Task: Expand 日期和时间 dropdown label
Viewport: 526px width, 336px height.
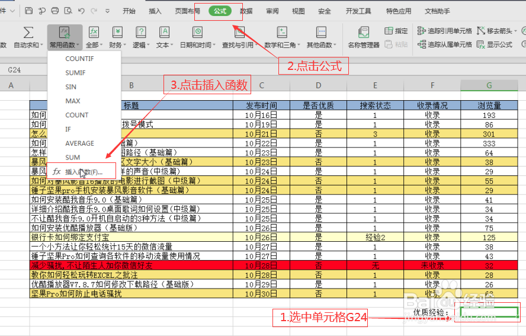Action: [x=198, y=45]
